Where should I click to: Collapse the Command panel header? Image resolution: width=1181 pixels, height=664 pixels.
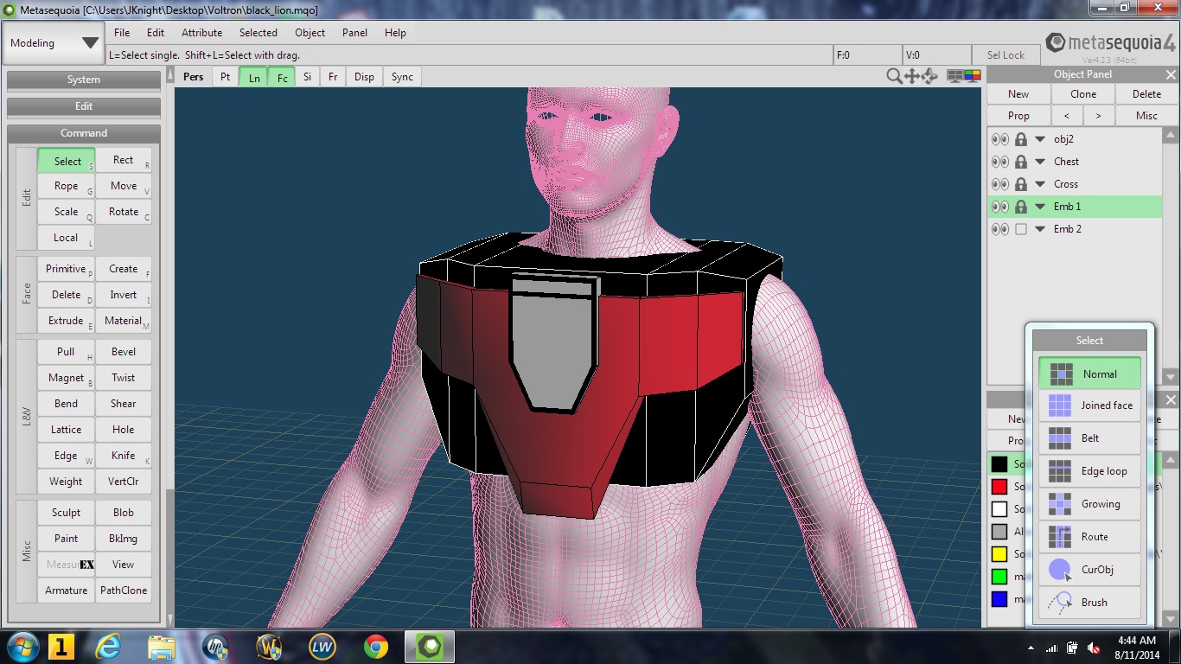(84, 133)
